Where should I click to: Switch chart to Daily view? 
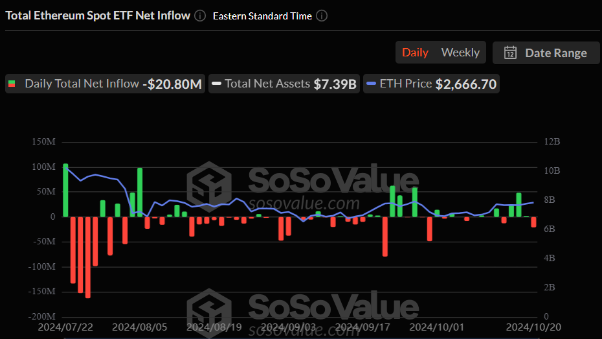[x=415, y=53]
